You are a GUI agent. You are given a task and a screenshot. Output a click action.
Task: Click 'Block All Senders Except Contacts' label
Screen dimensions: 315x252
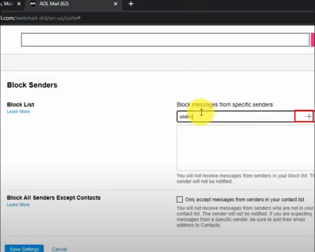54,198
